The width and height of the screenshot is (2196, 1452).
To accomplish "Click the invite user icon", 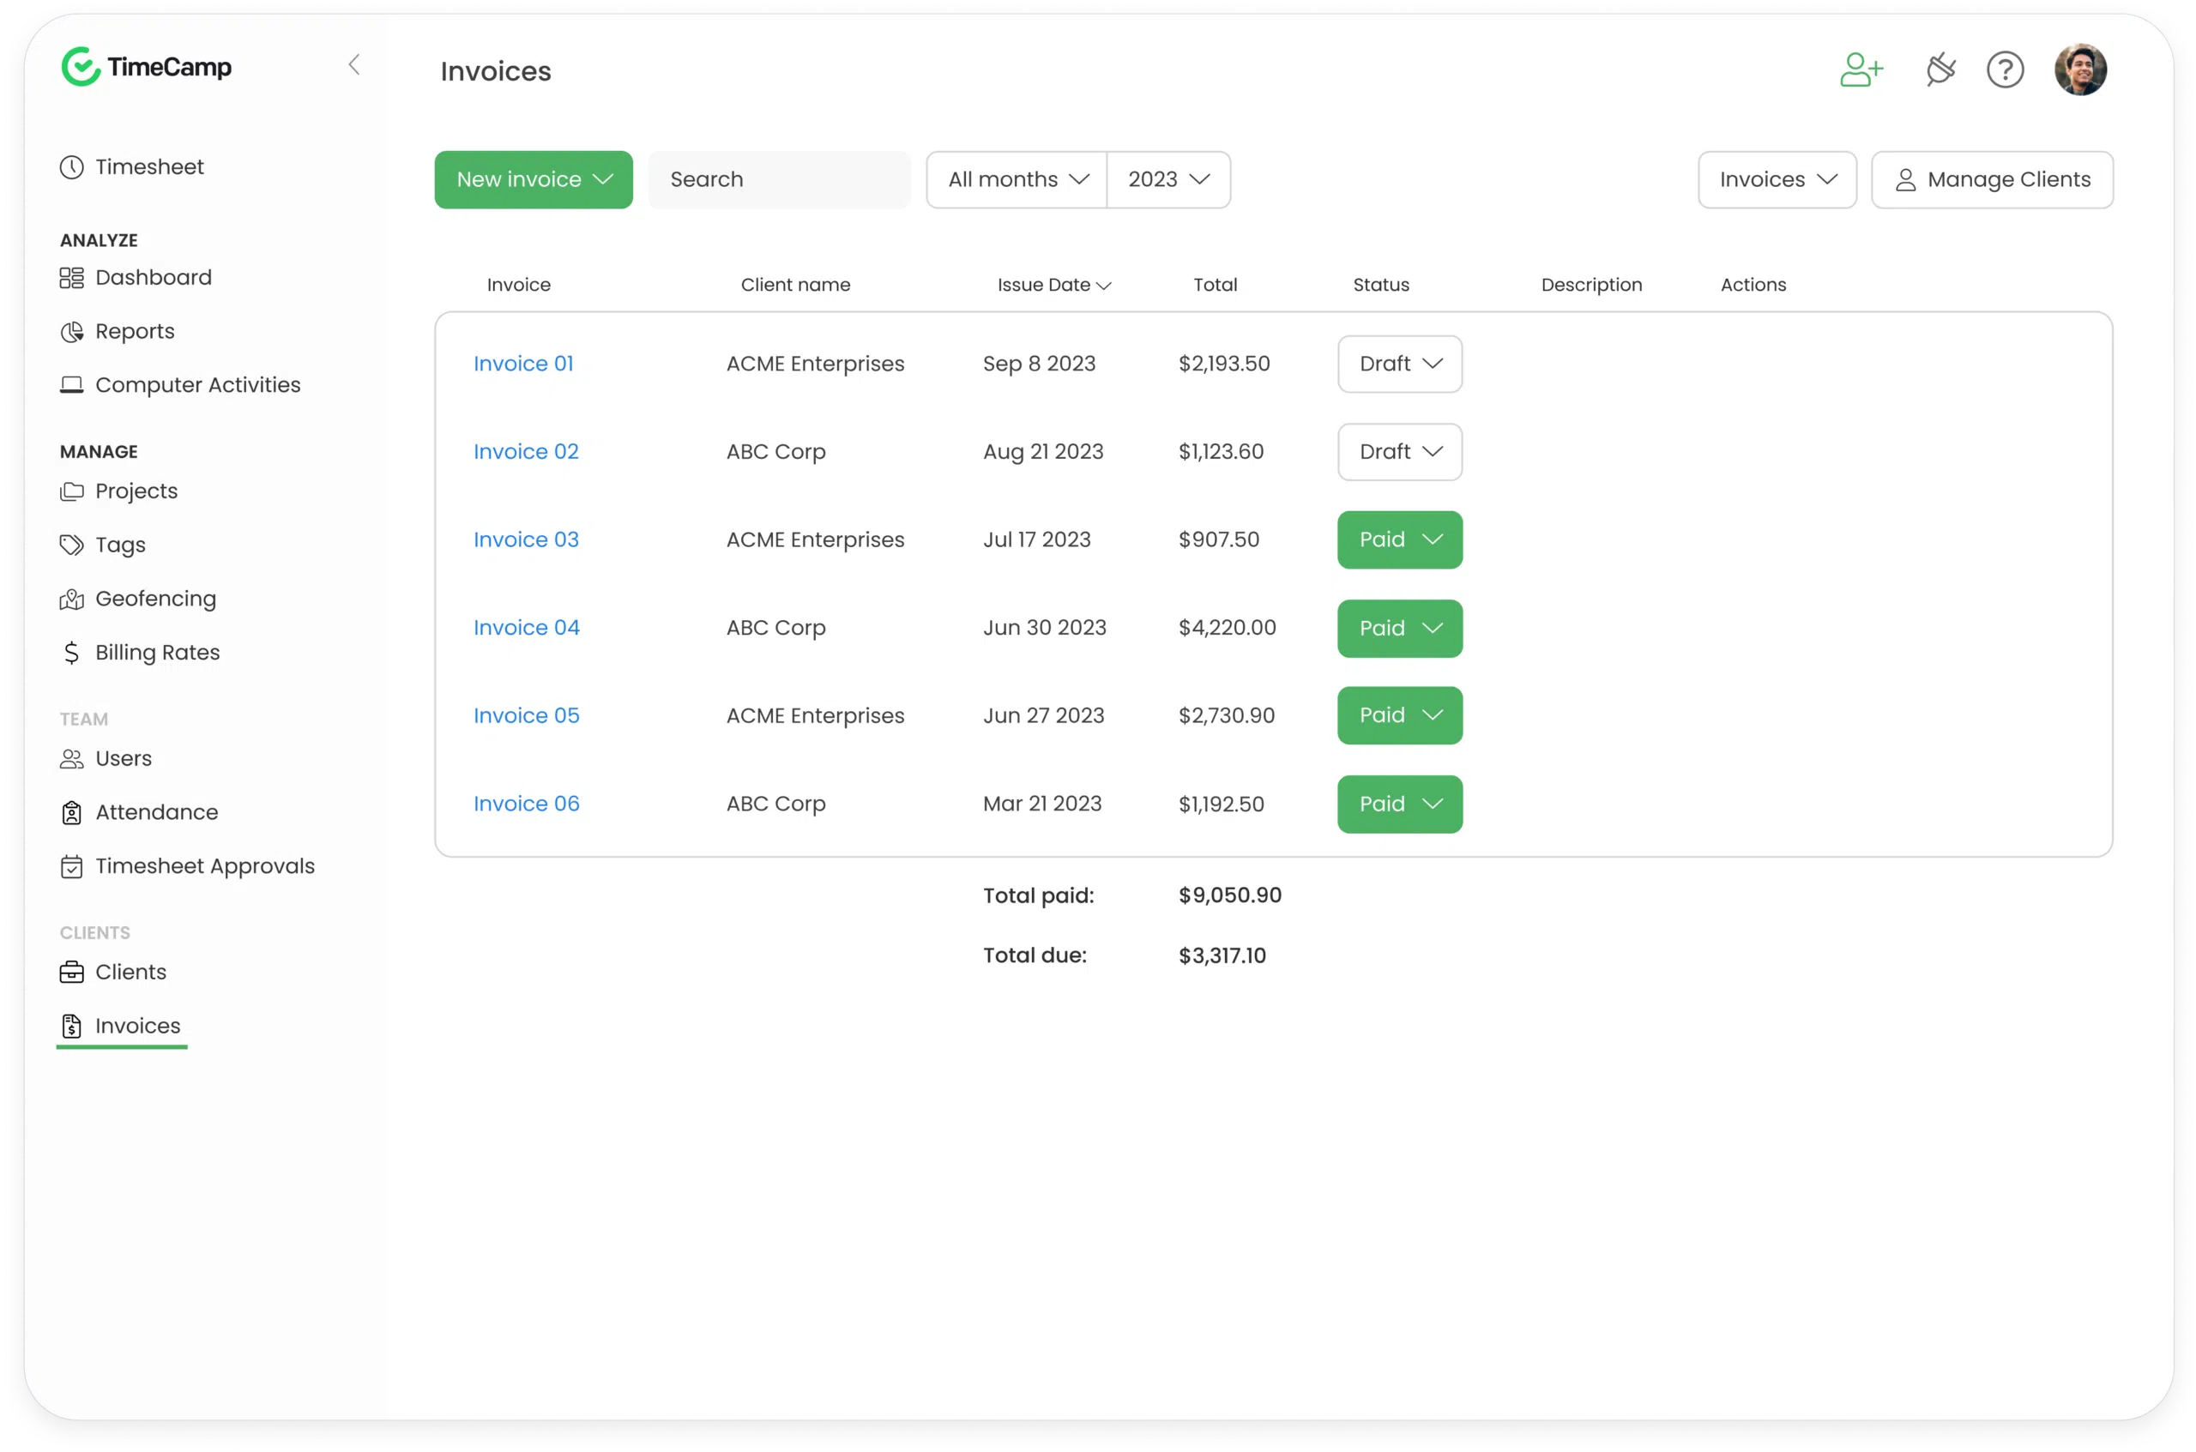I will [1861, 69].
